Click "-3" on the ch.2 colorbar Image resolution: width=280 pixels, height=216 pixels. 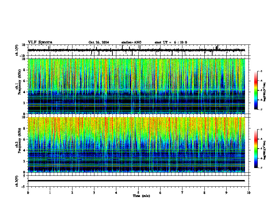click(261, 130)
